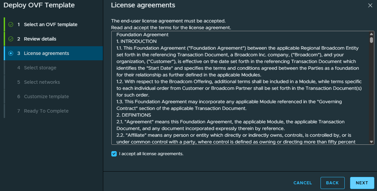Click the green checkmark icon for step 1
377x191 pixels.
coord(11,24)
